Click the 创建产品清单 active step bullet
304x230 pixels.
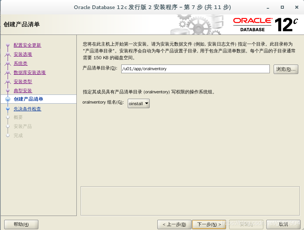pyautogui.click(x=8, y=99)
